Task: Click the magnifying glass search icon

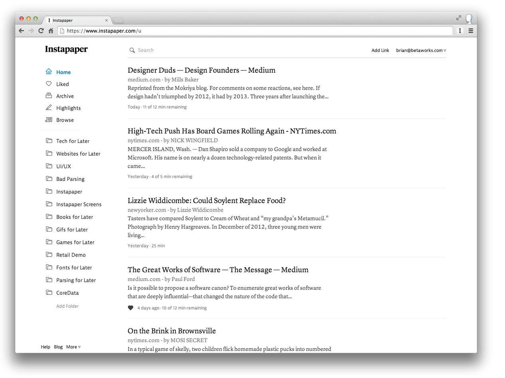Action: pyautogui.click(x=132, y=50)
